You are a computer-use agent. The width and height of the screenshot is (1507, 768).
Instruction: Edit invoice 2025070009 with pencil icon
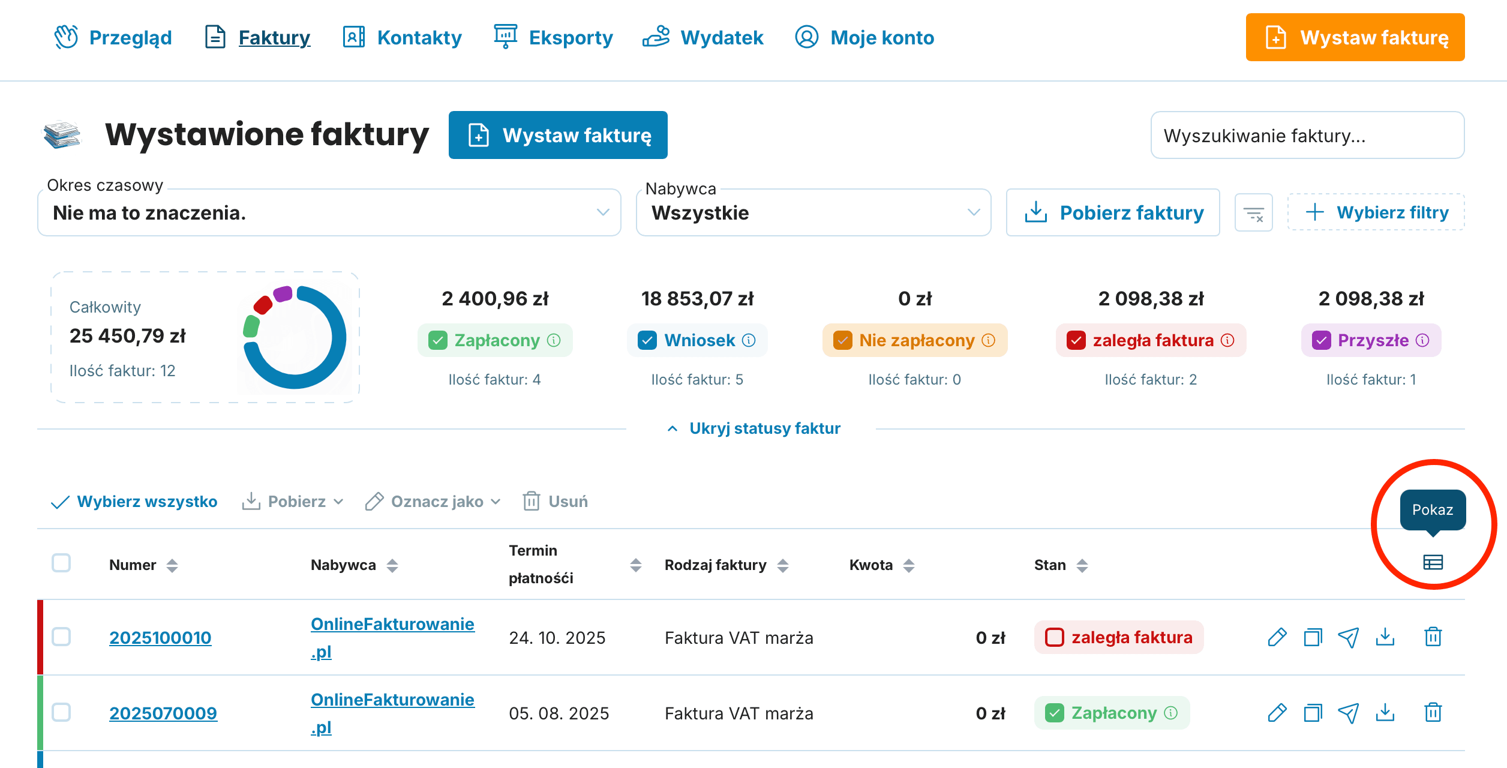coord(1277,713)
